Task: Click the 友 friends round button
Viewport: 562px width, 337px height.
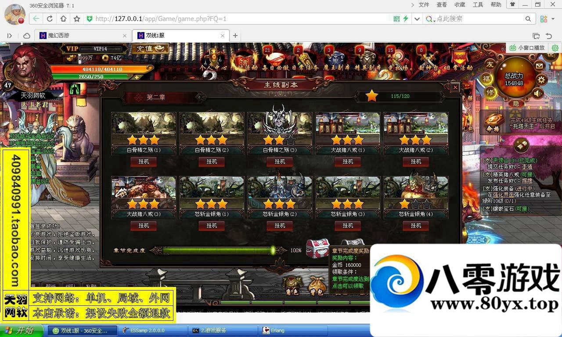Action: [490, 65]
